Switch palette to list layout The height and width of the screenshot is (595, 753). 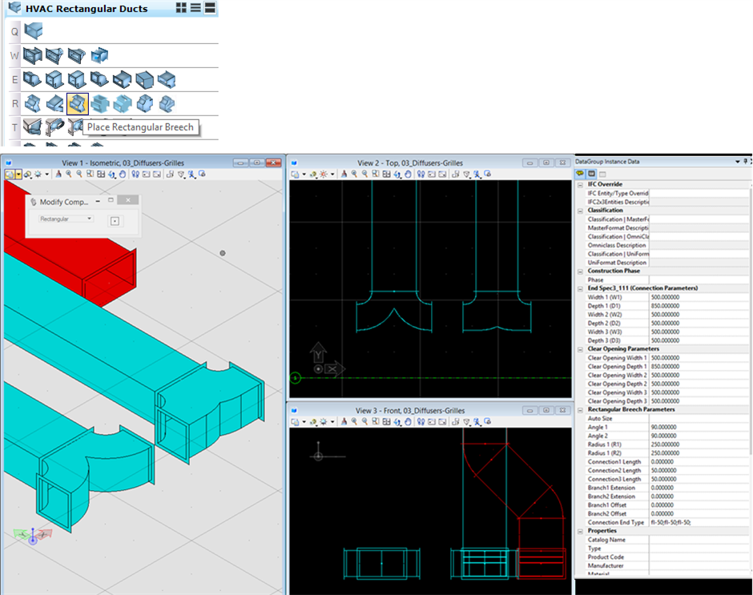click(195, 8)
